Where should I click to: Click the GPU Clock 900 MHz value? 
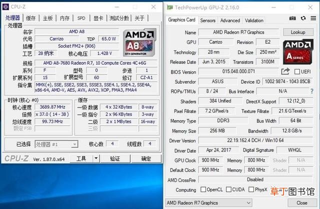[210, 160]
